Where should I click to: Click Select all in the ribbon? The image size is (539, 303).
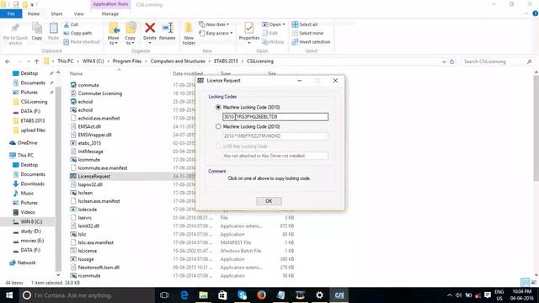(x=305, y=24)
